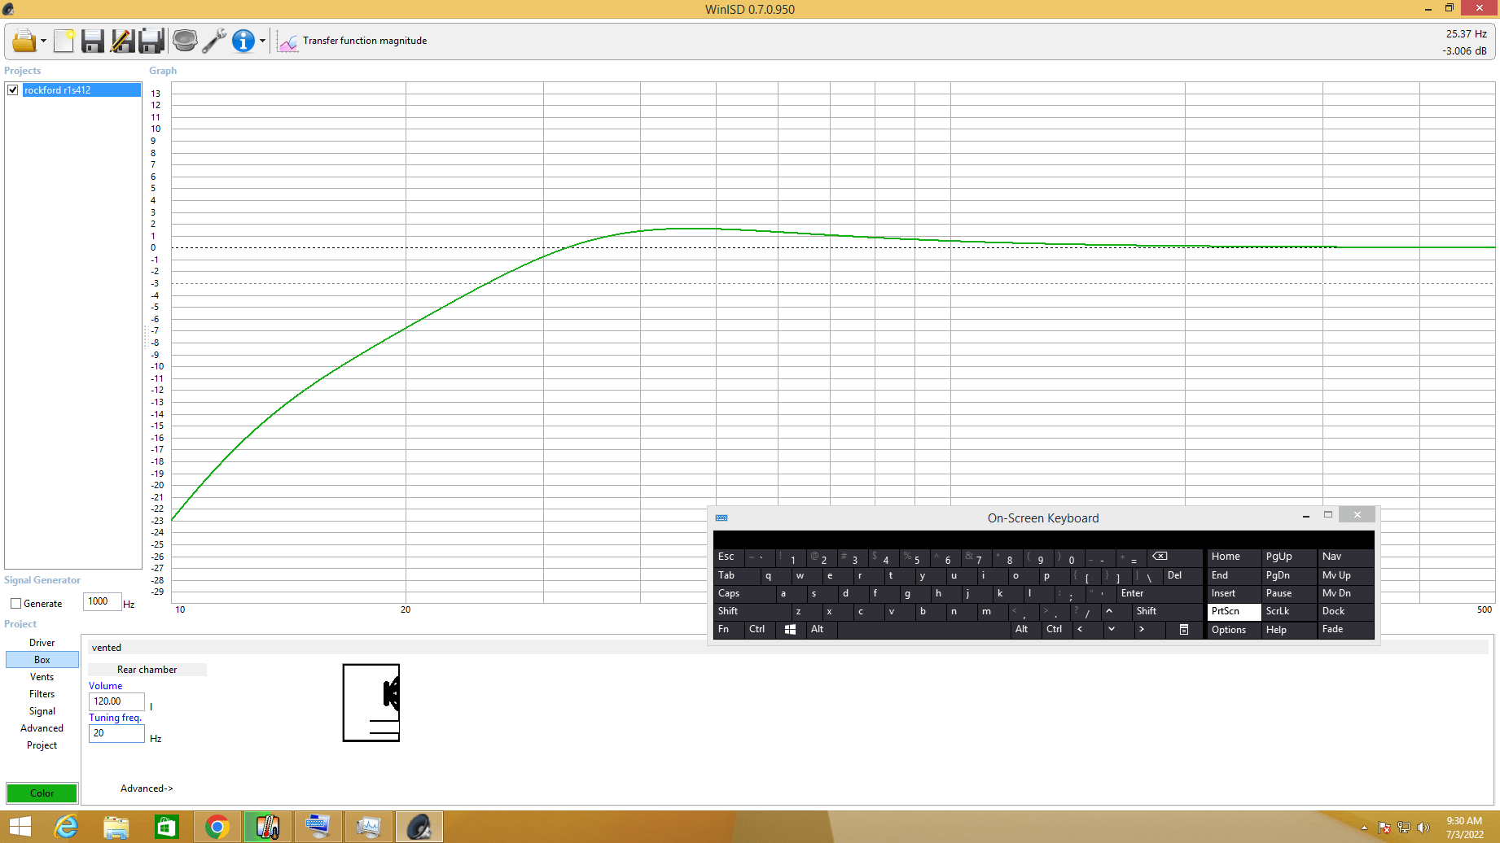Click the Advanced-> button in Box panel
The width and height of the screenshot is (1500, 843).
147,788
